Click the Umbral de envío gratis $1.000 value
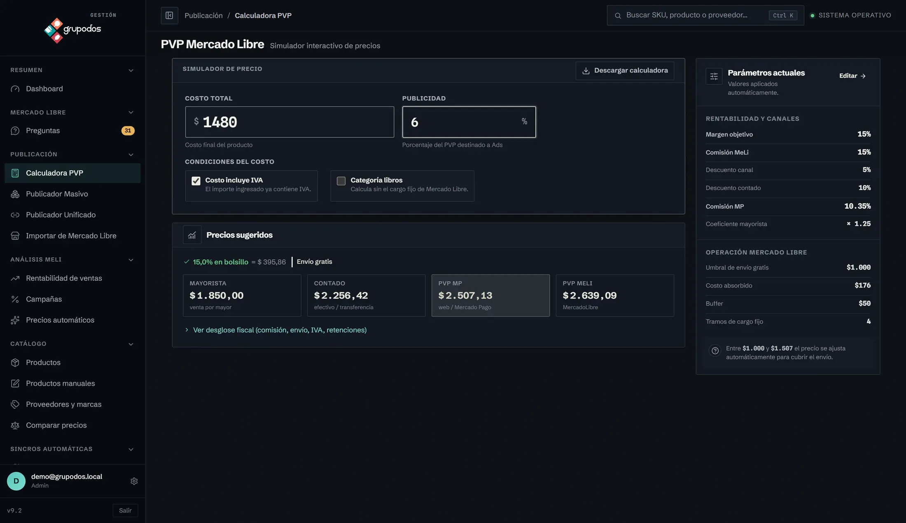Screen dimensions: 906x523 pos(859,267)
